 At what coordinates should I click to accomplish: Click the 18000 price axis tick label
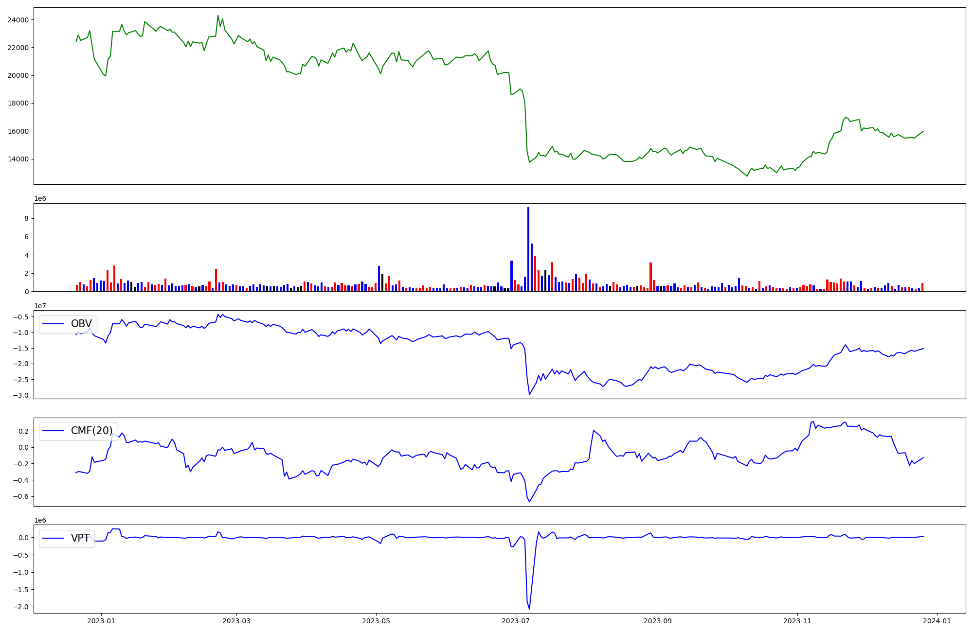(18, 104)
